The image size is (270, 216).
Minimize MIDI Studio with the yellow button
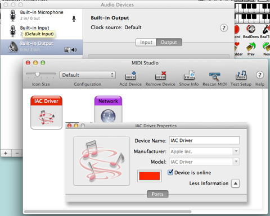pos(35,63)
